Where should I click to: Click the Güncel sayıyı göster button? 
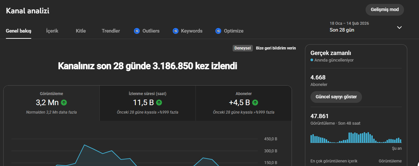[x=336, y=97]
